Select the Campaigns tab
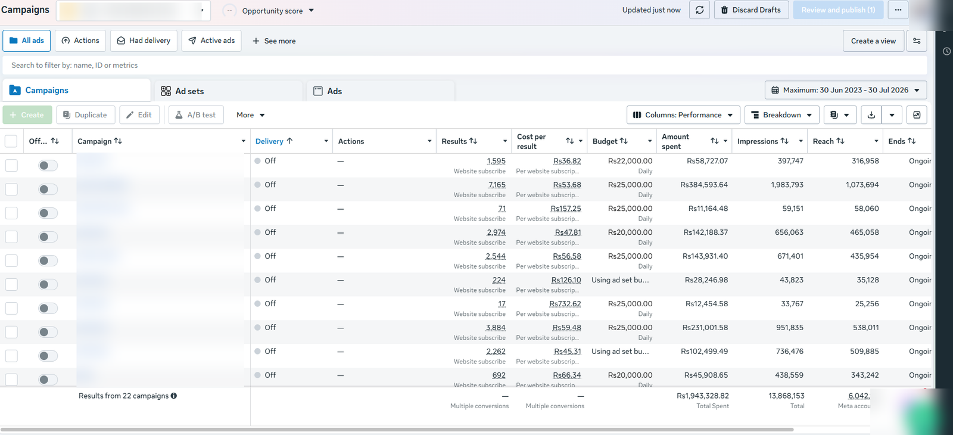The height and width of the screenshot is (435, 953). (x=76, y=91)
